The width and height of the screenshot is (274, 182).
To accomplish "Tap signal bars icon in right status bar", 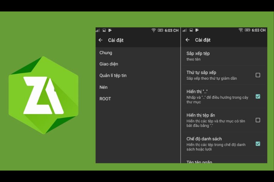I will coord(184,30).
